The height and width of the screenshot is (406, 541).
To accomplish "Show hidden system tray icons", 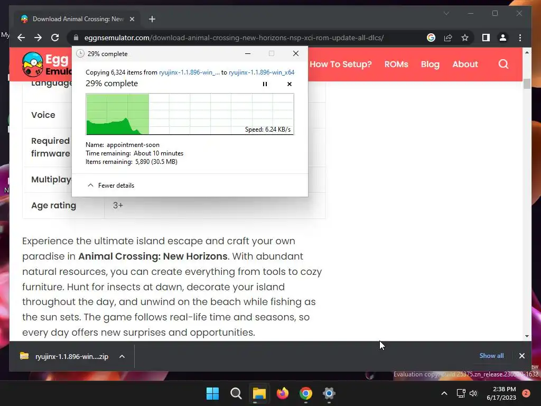I will [x=444, y=393].
